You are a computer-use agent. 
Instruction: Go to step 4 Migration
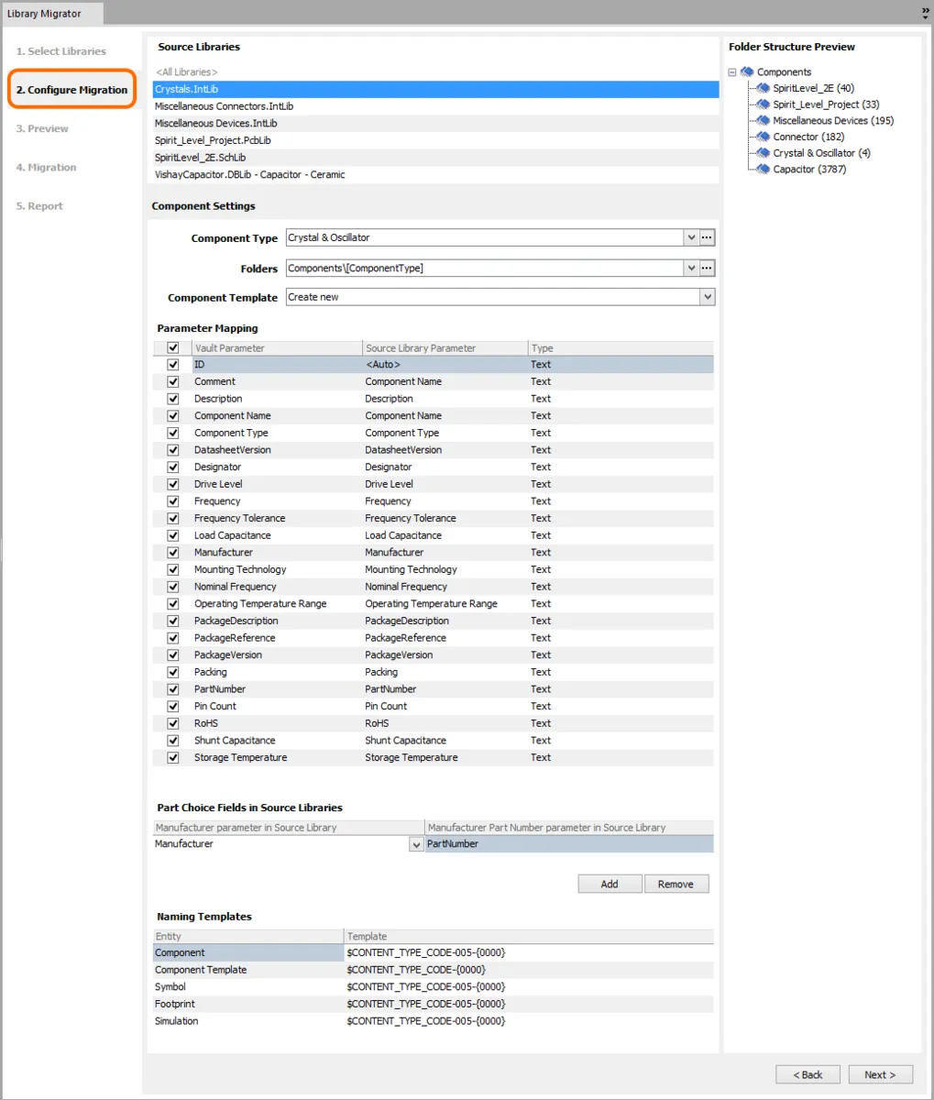point(46,167)
